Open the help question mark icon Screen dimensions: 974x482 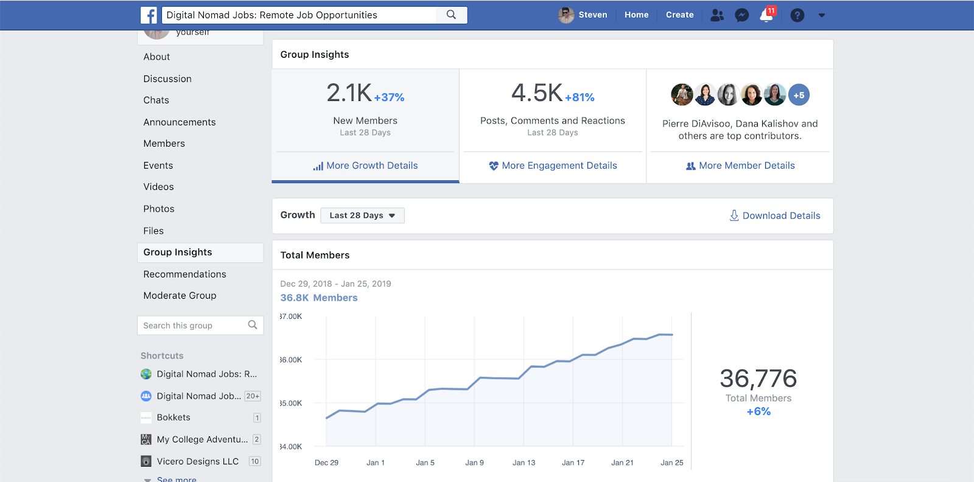point(797,15)
